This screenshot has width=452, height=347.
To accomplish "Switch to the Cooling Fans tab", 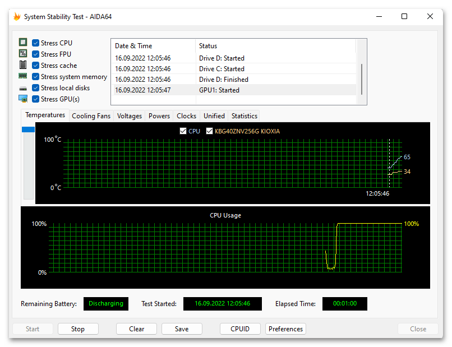I will [x=91, y=116].
